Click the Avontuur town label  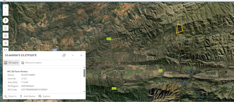[x=119, y=68]
